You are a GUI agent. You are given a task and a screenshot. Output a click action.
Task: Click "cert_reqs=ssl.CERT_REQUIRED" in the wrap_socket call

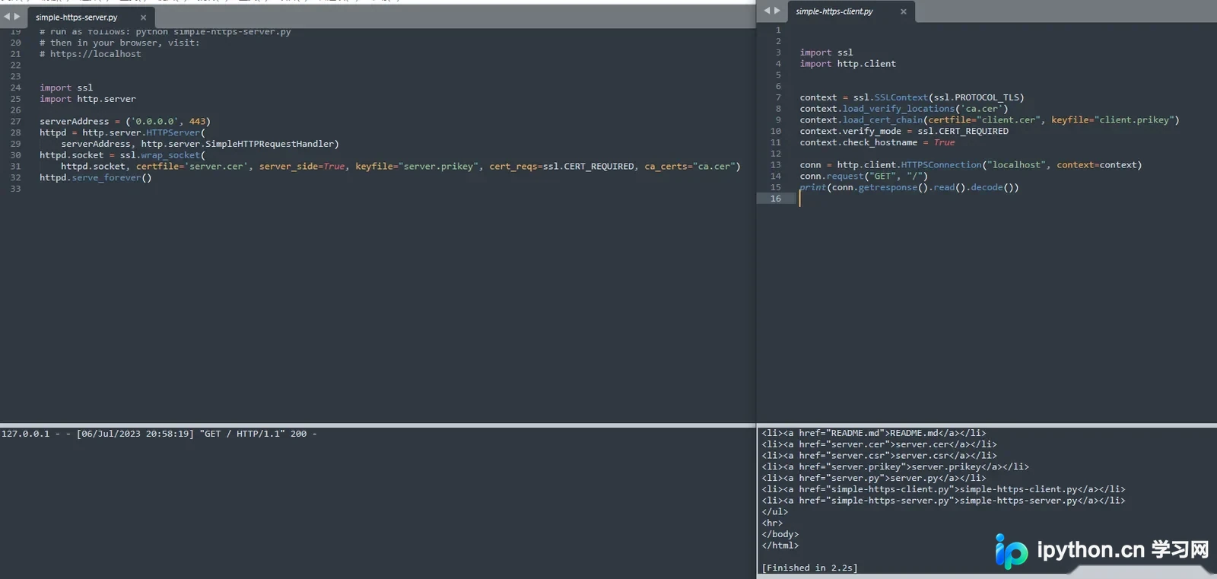click(x=562, y=167)
